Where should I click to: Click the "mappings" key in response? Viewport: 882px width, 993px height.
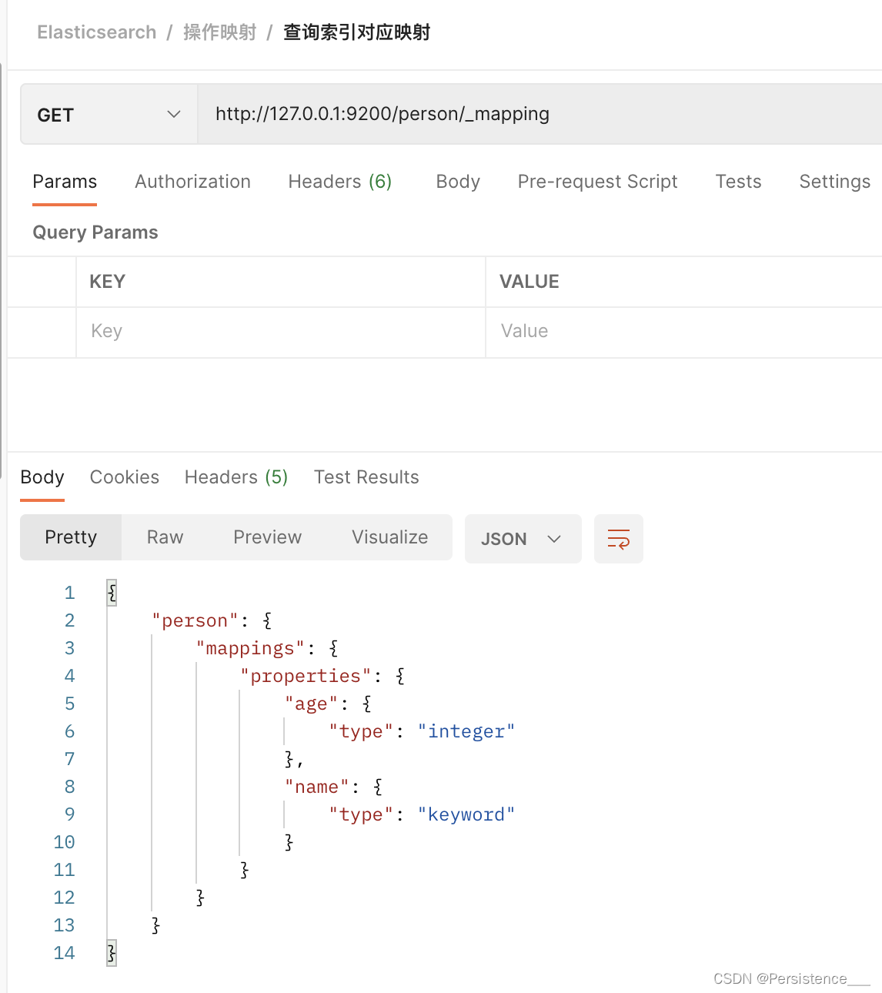(x=251, y=648)
